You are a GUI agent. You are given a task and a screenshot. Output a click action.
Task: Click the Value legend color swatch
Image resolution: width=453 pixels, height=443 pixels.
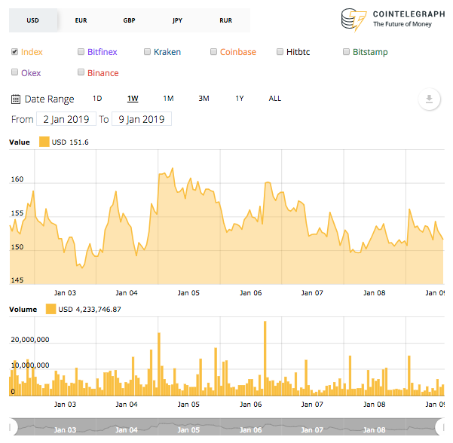(x=44, y=142)
